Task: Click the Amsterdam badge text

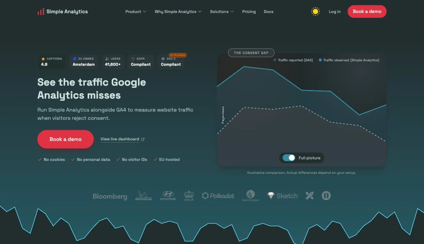Action: click(x=84, y=65)
